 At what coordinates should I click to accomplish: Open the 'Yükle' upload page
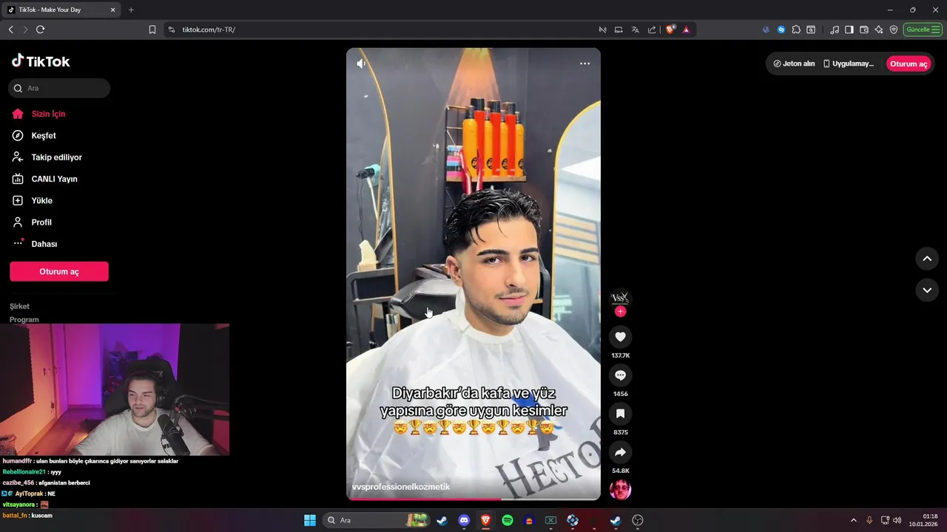point(41,201)
